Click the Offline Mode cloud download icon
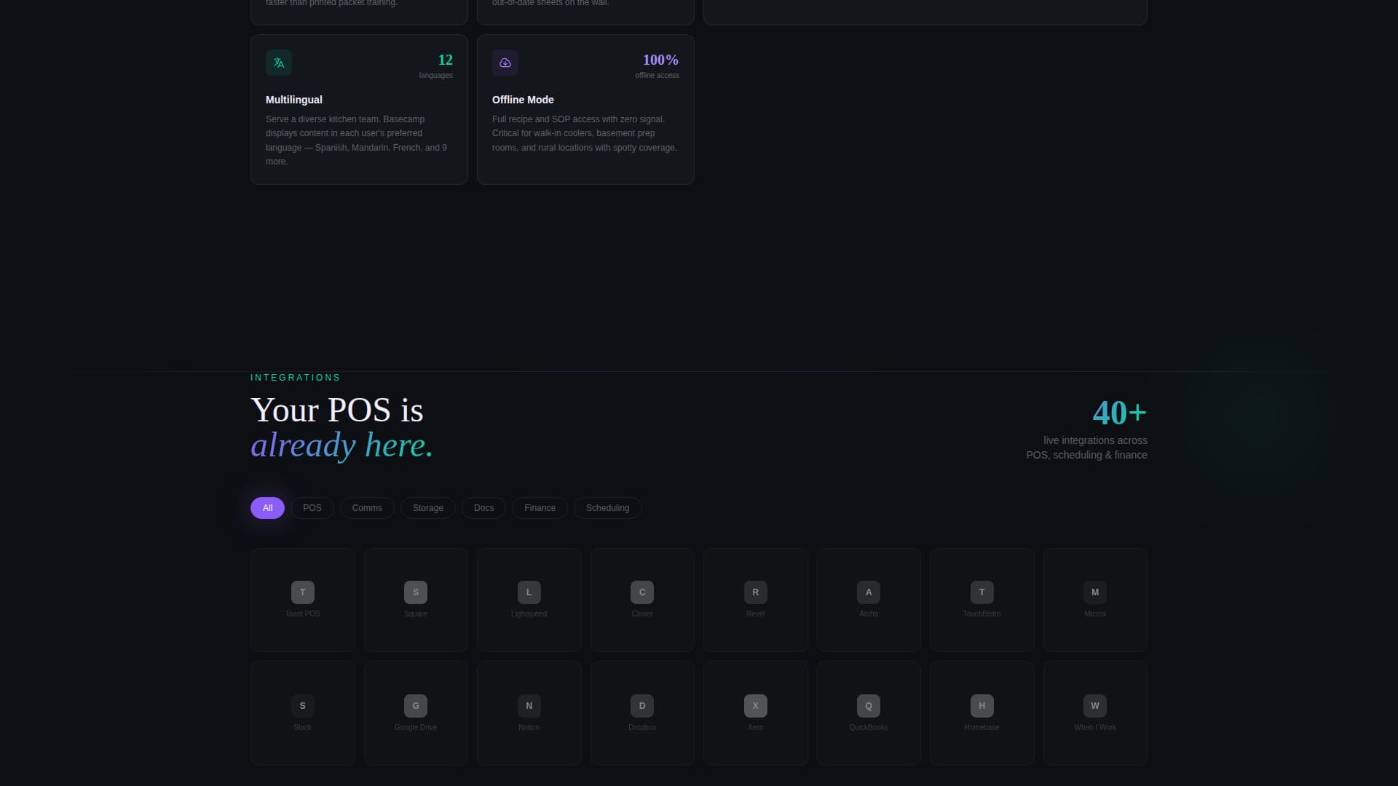This screenshot has height=786, width=1398. pos(505,63)
